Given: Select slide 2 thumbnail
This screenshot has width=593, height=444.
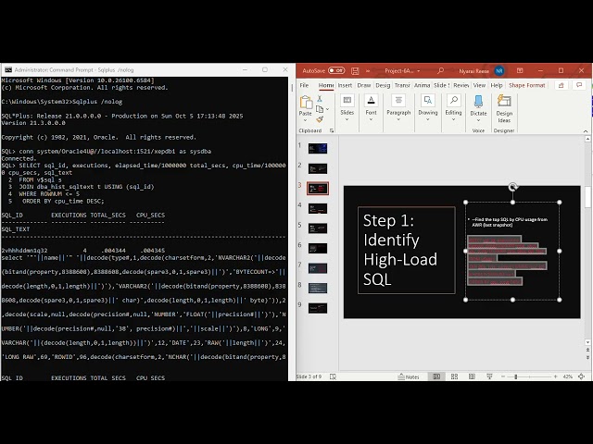Looking at the screenshot, I should click(x=318, y=168).
